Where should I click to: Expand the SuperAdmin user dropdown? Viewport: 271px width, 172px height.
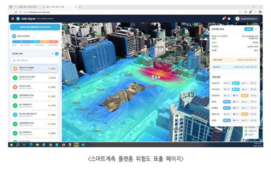coord(256,19)
